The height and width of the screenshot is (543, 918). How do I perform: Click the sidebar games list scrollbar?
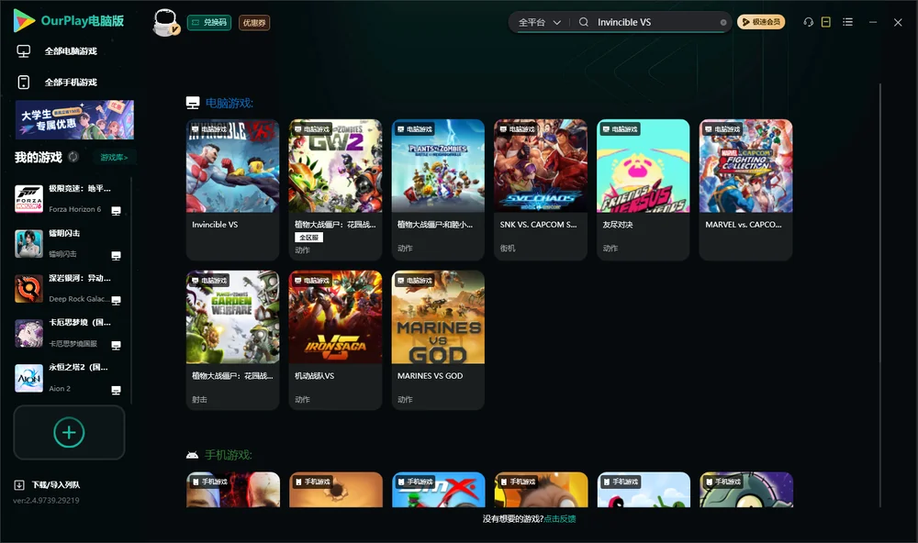click(x=131, y=291)
